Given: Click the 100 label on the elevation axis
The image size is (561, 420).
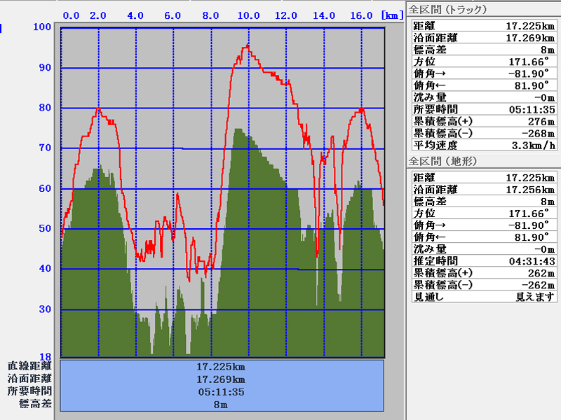Looking at the screenshot, I should tap(42, 27).
